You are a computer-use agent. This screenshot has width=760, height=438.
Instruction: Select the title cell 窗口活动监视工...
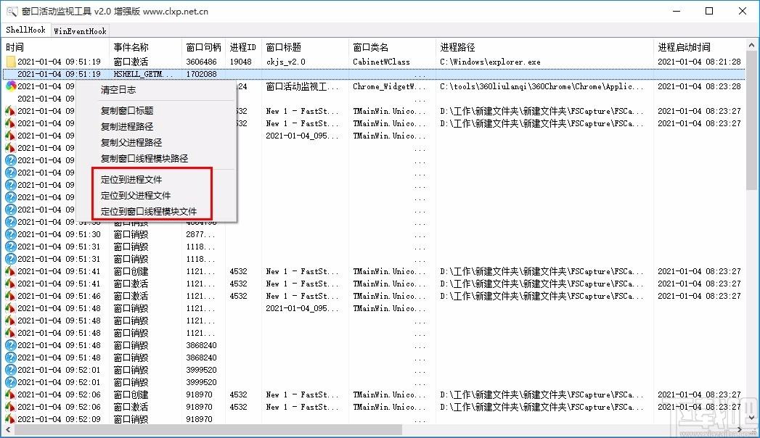click(x=303, y=86)
